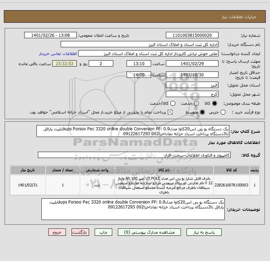Click the ردیف column header
Screen dimensions: 270x261
[255, 170]
